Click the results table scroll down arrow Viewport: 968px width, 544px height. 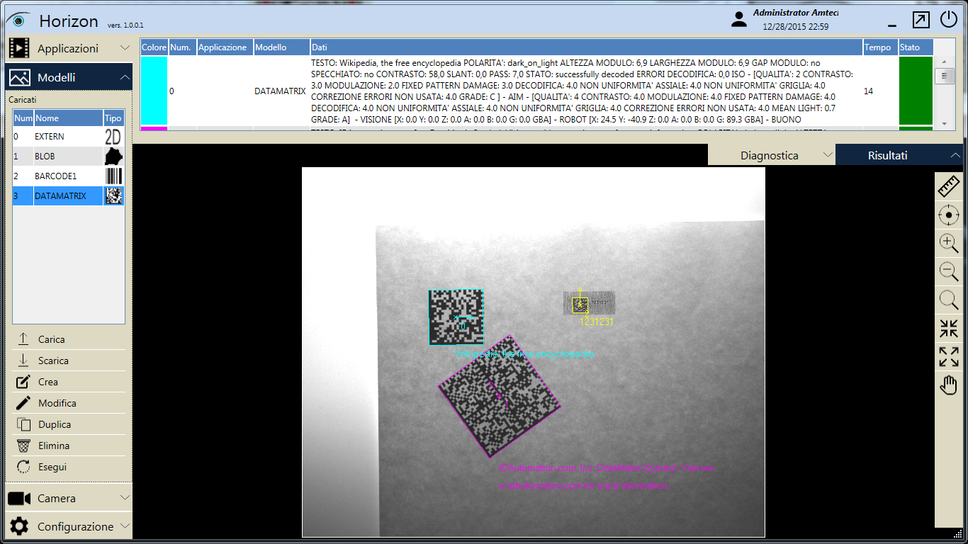943,123
